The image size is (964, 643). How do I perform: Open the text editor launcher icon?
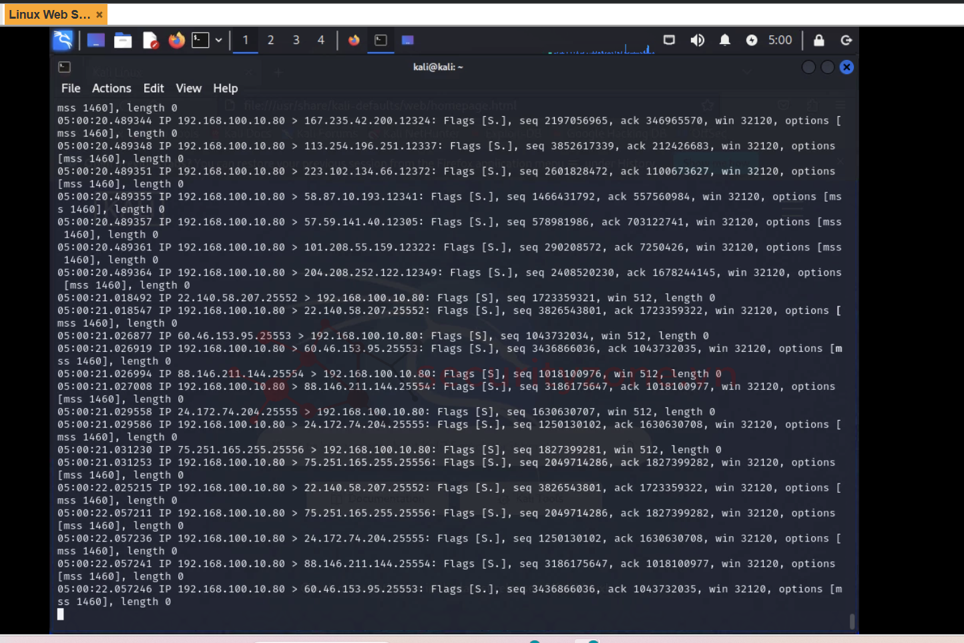point(150,41)
